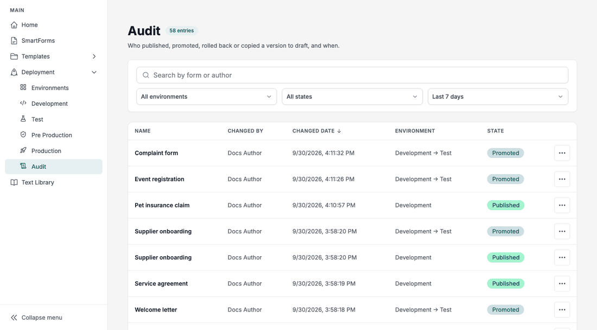Click the Test flask icon
Image resolution: width=597 pixels, height=330 pixels.
tap(23, 119)
